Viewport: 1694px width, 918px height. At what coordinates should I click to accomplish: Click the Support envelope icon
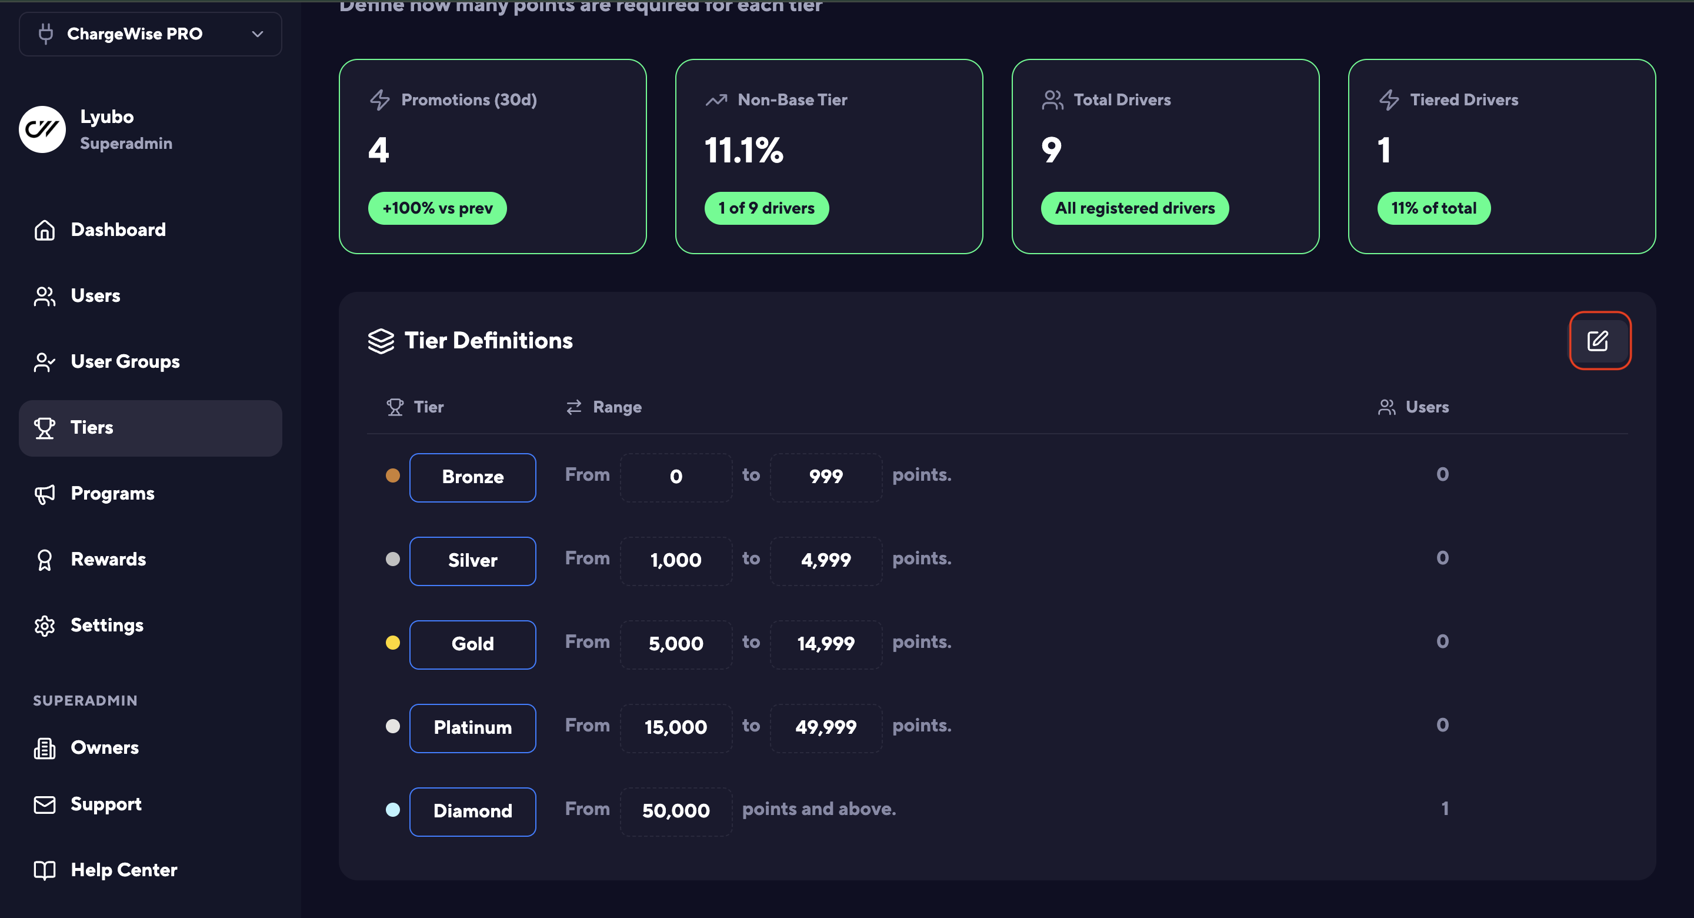pos(45,804)
